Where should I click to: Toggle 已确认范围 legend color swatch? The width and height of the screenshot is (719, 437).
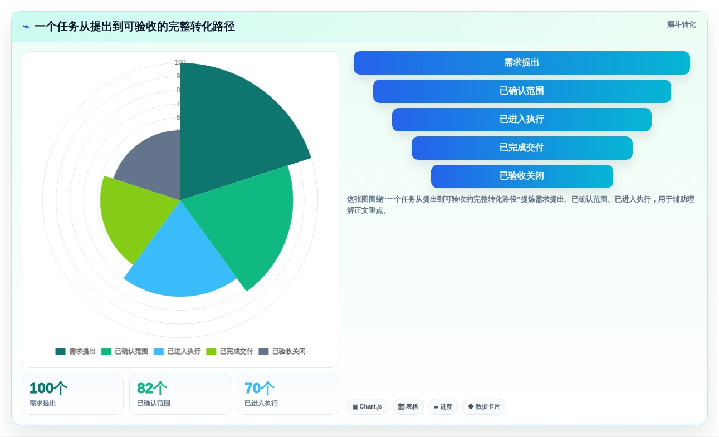click(106, 352)
